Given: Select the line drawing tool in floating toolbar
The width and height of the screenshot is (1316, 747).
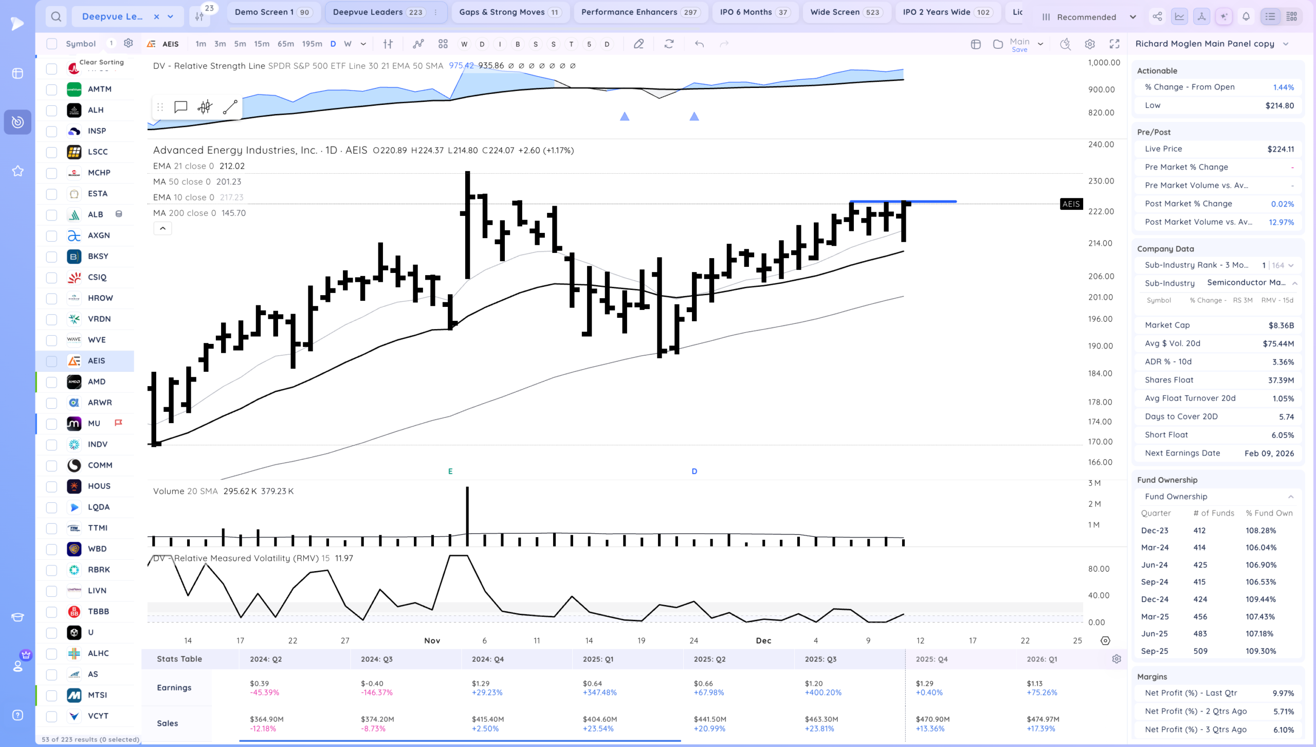Looking at the screenshot, I should tap(230, 107).
